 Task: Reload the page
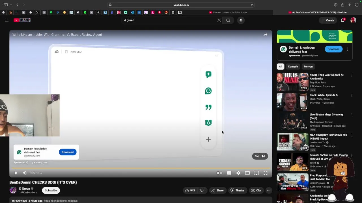pos(252,5)
